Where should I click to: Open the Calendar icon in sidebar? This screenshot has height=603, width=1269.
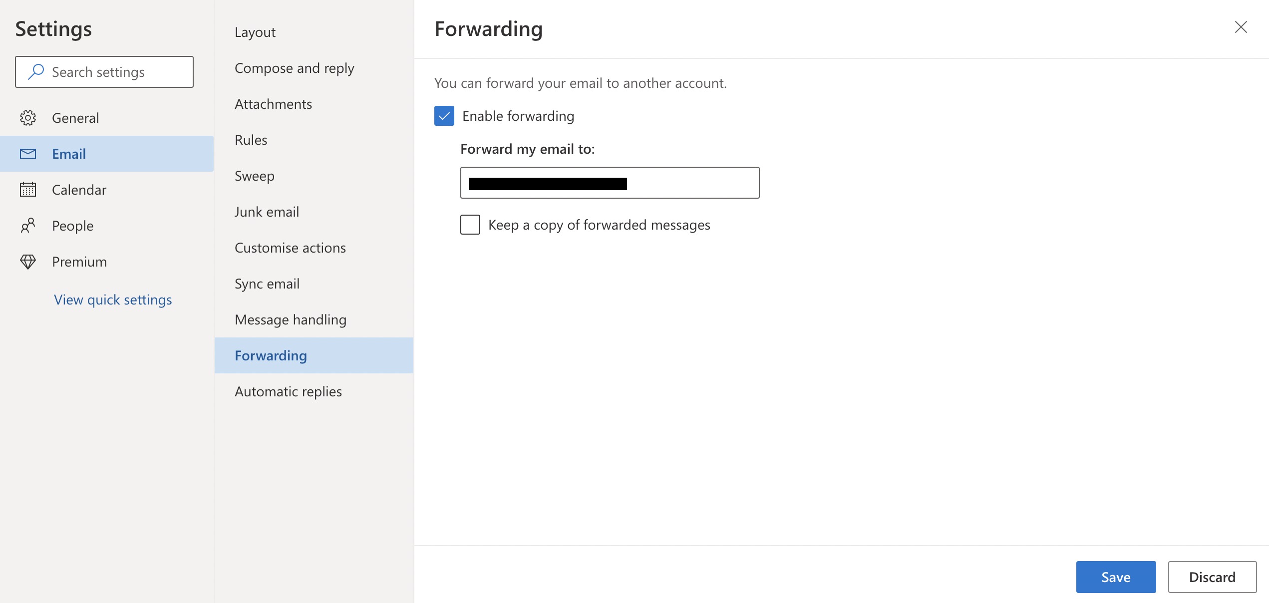tap(28, 190)
